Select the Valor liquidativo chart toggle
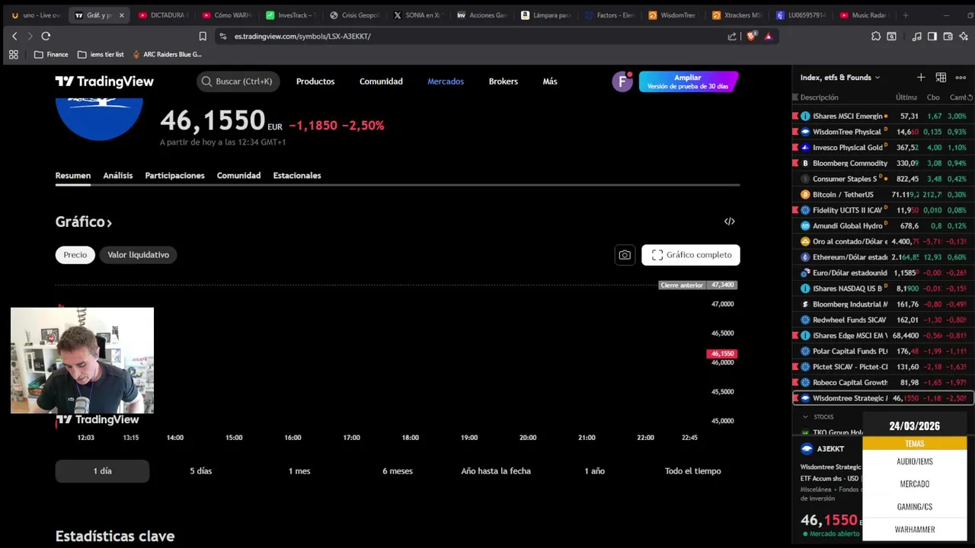The image size is (975, 548). coord(138,255)
